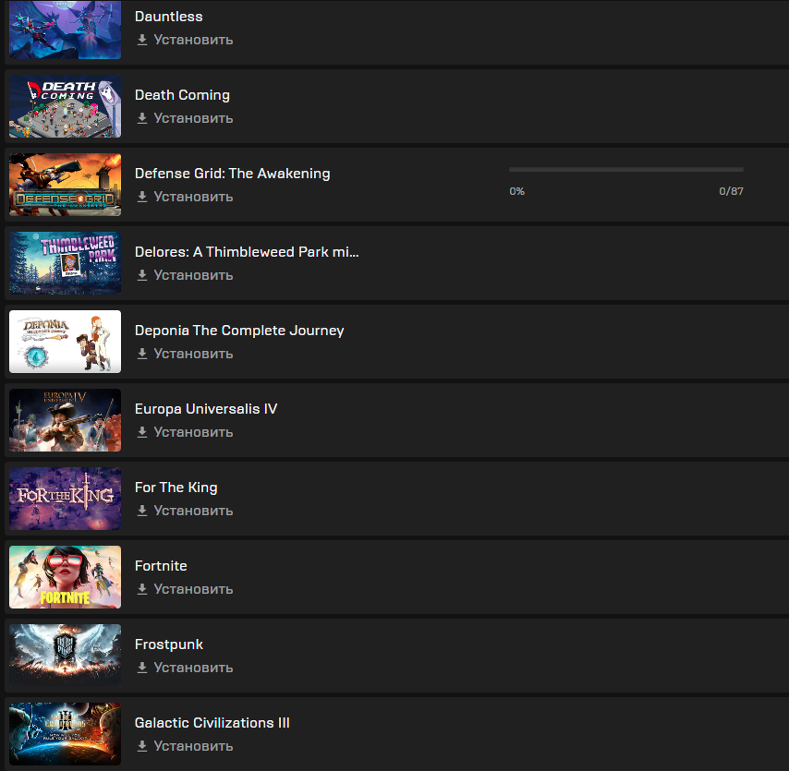Image resolution: width=789 pixels, height=771 pixels.
Task: Open the Death Coming cover image
Action: pos(65,106)
